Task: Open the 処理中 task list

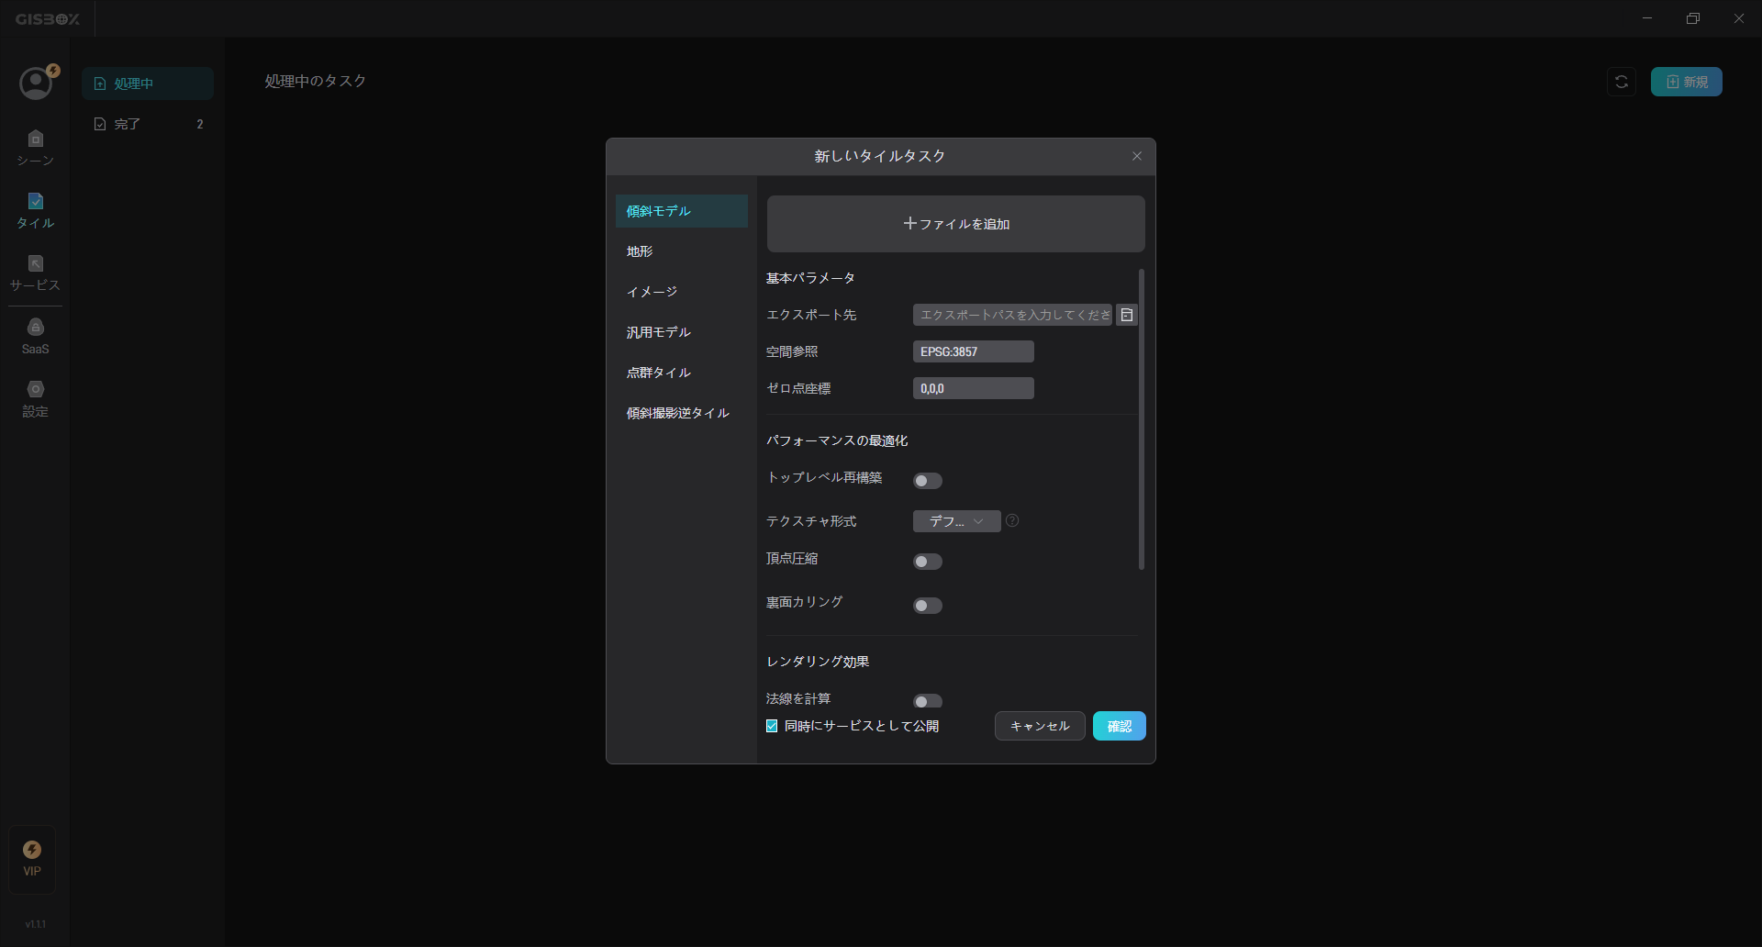Action: pos(148,84)
